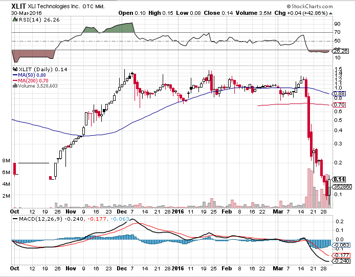This screenshot has width=355, height=277.
Task: Click the red MA(200) 0.70 legend
Action: [x=31, y=81]
